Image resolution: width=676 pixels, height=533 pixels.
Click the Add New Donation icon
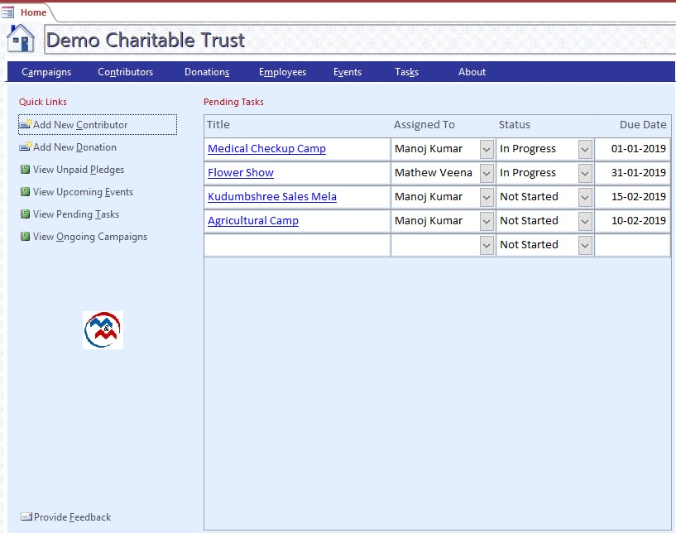coord(26,146)
